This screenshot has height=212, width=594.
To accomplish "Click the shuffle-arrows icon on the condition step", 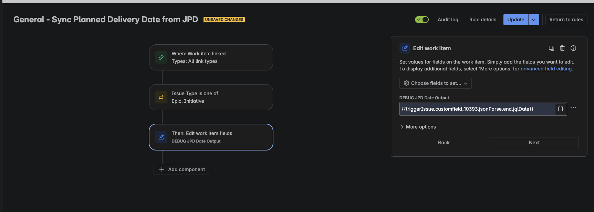I will [x=161, y=97].
